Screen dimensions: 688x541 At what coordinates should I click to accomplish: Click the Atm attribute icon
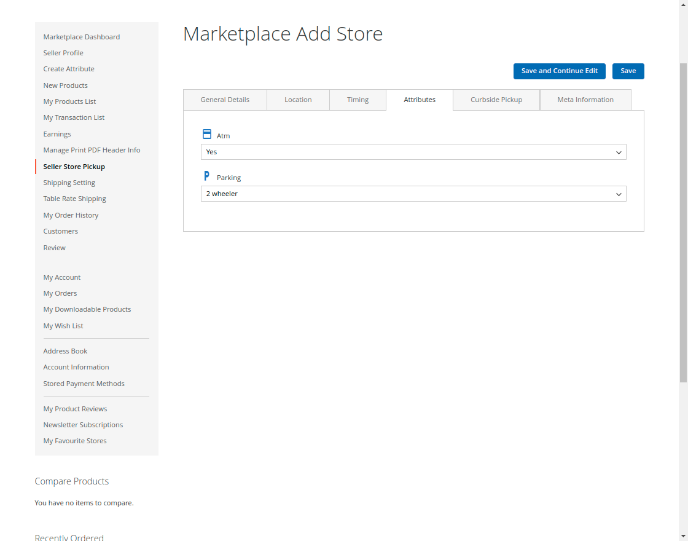(206, 134)
